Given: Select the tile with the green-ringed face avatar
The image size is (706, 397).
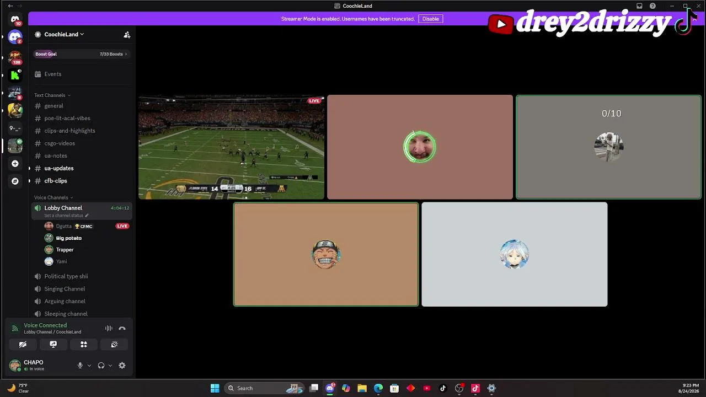Looking at the screenshot, I should tap(420, 147).
